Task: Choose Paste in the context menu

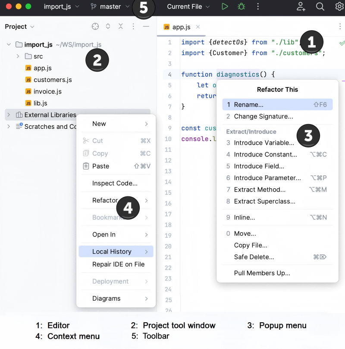Action: (x=116, y=166)
